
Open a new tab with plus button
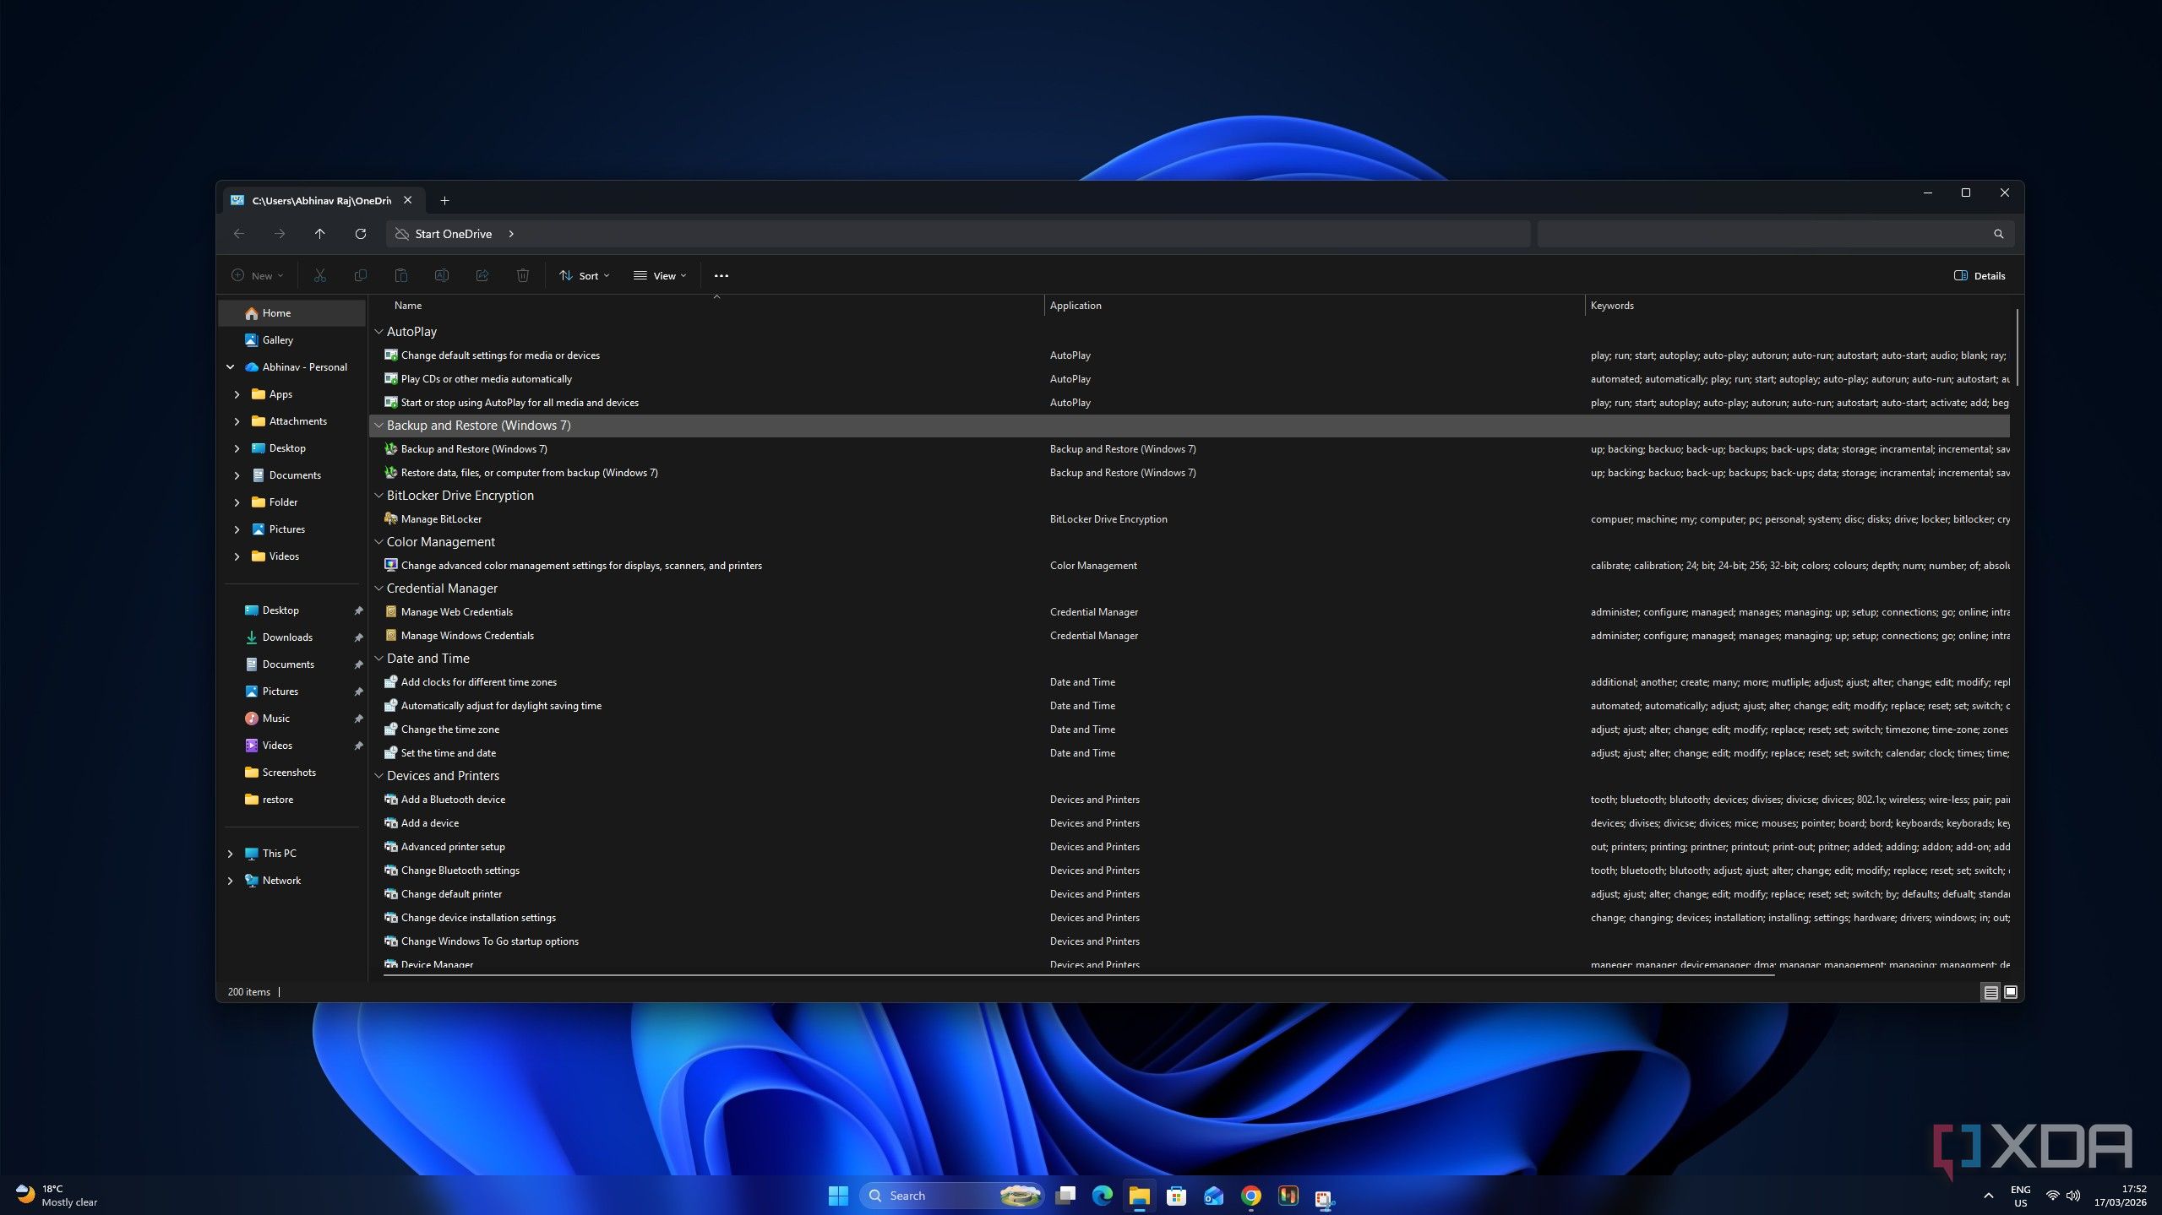(x=444, y=200)
